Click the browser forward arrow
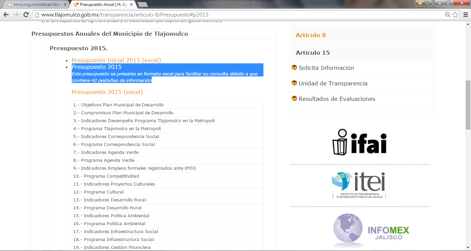 click(16, 15)
